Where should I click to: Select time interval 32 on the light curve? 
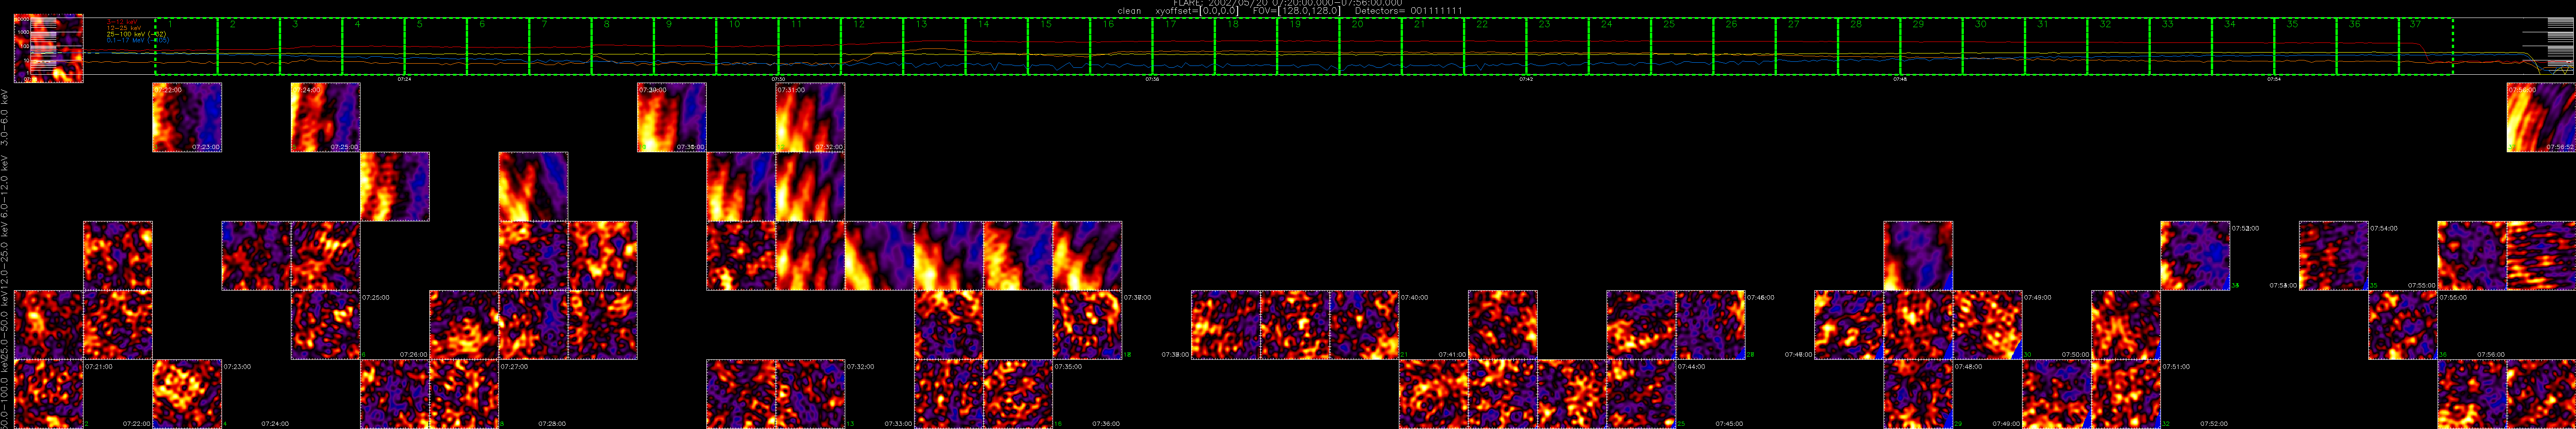[2118, 46]
